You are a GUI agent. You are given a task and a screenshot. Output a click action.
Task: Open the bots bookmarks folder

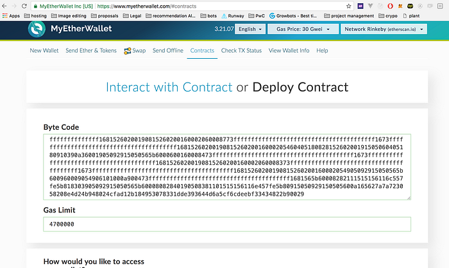[x=208, y=16]
